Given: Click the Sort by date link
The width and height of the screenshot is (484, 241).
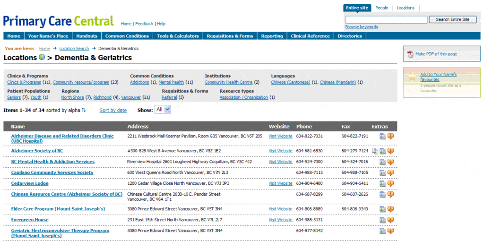Looking at the screenshot, I should pyautogui.click(x=113, y=110).
